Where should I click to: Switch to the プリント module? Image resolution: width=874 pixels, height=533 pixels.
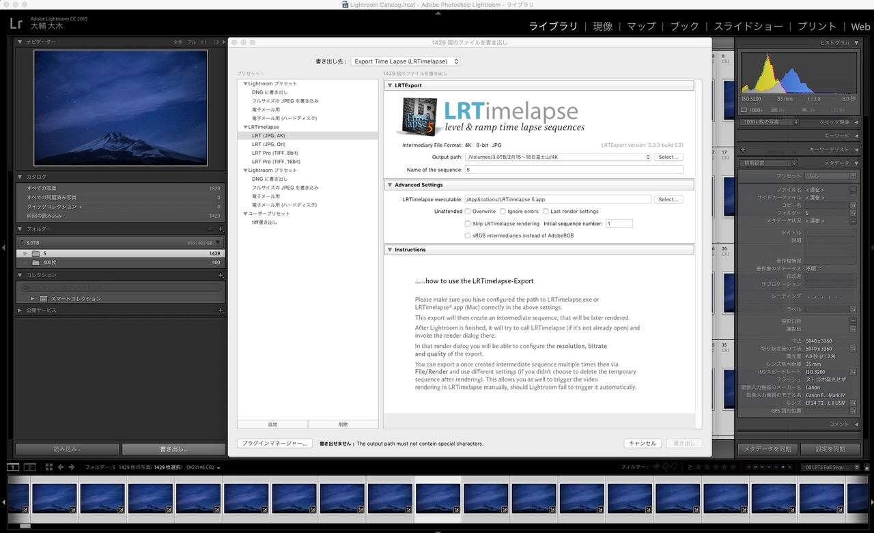point(817,27)
